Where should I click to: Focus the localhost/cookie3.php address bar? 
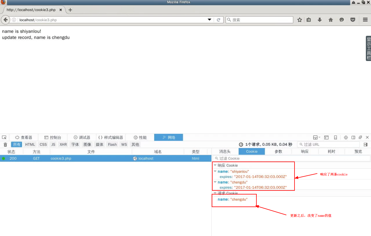pyautogui.click(x=112, y=20)
